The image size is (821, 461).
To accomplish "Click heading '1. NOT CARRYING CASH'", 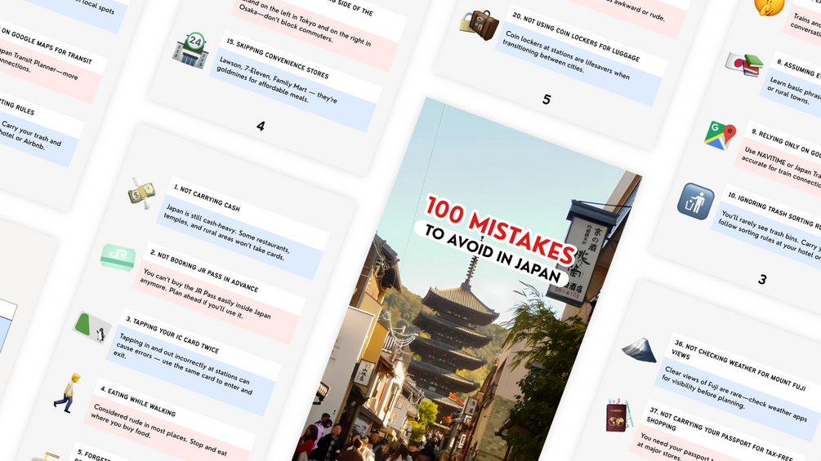I will (x=207, y=197).
